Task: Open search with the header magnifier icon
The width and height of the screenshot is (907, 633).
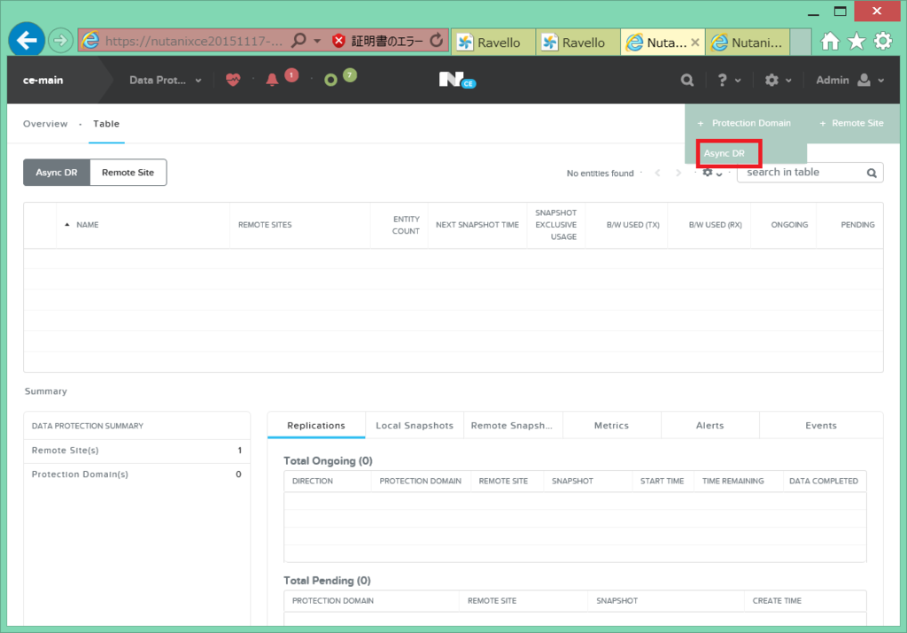Action: pyautogui.click(x=686, y=81)
